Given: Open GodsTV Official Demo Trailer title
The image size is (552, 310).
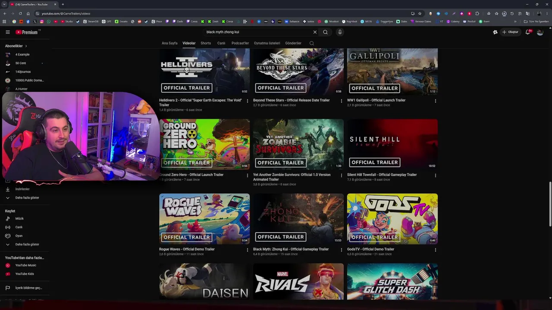Looking at the screenshot, I should click(x=370, y=249).
